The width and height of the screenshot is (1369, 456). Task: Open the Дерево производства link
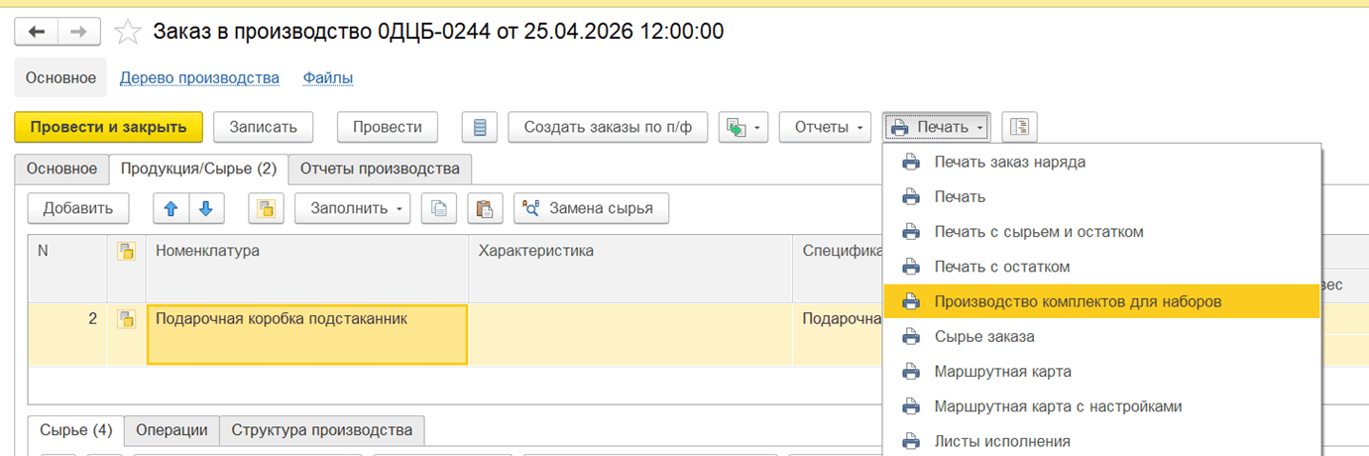(x=199, y=77)
